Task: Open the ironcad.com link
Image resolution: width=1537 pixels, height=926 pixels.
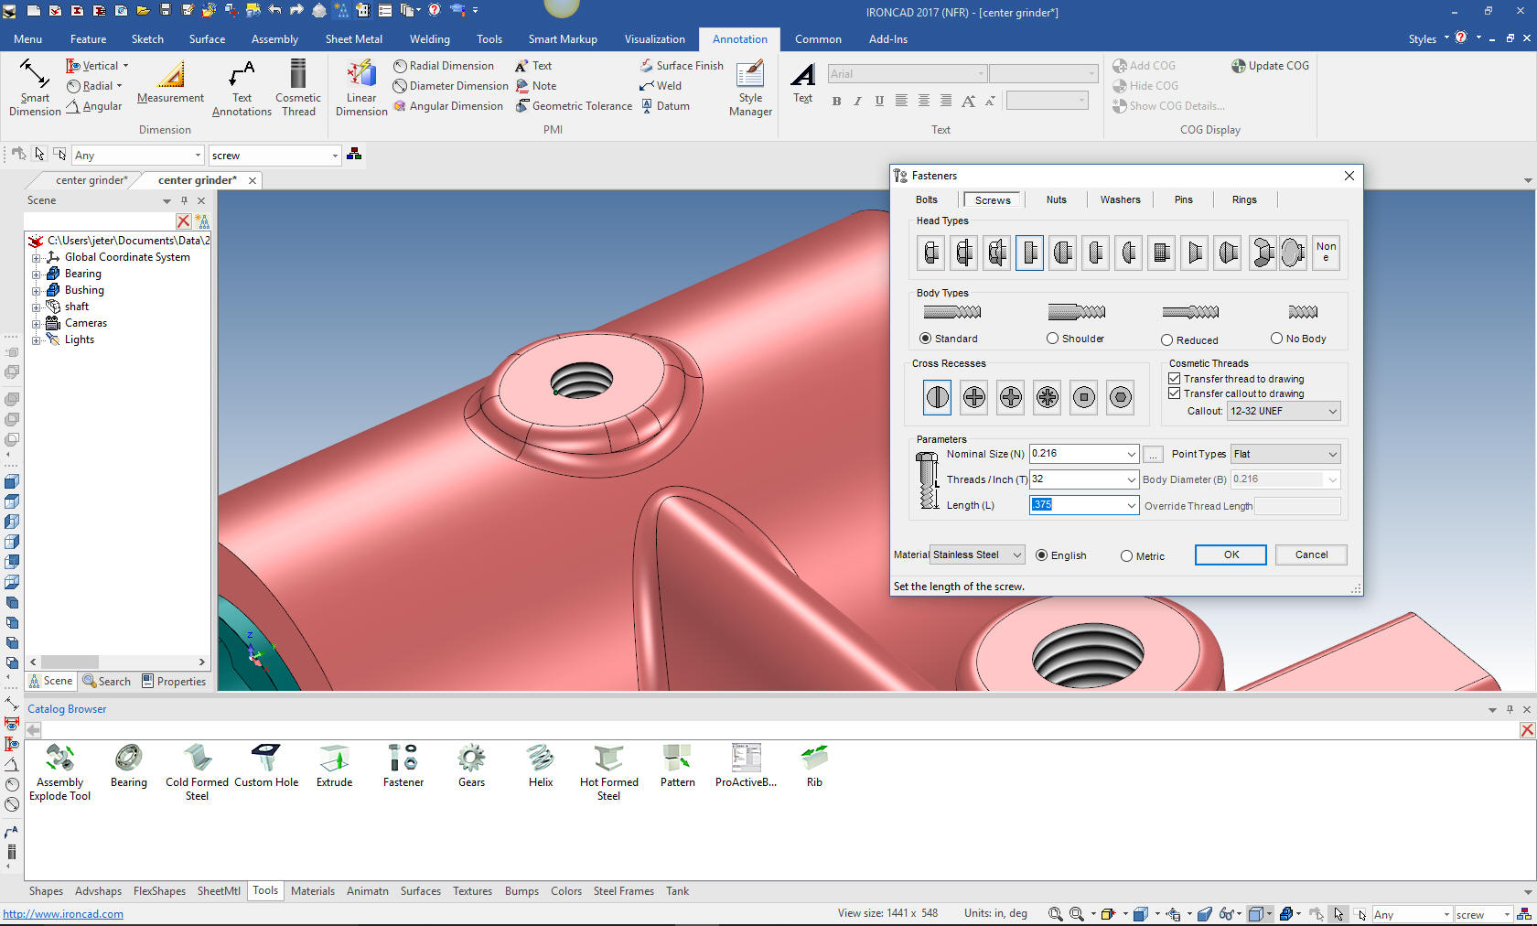Action: click(63, 914)
